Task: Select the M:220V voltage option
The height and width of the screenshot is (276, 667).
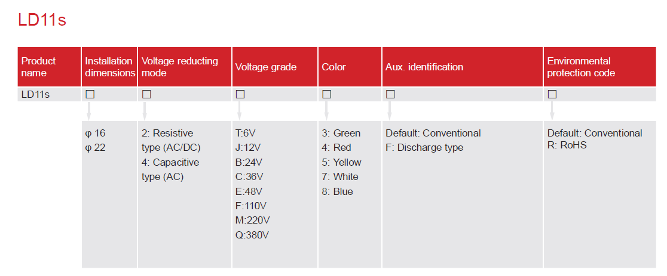Action: tap(253, 221)
